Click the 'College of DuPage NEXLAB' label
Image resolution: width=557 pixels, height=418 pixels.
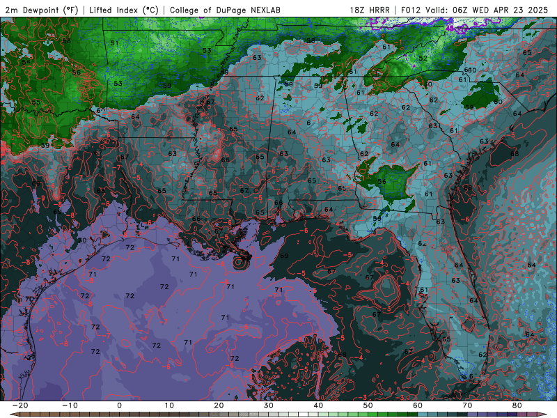tap(225, 10)
